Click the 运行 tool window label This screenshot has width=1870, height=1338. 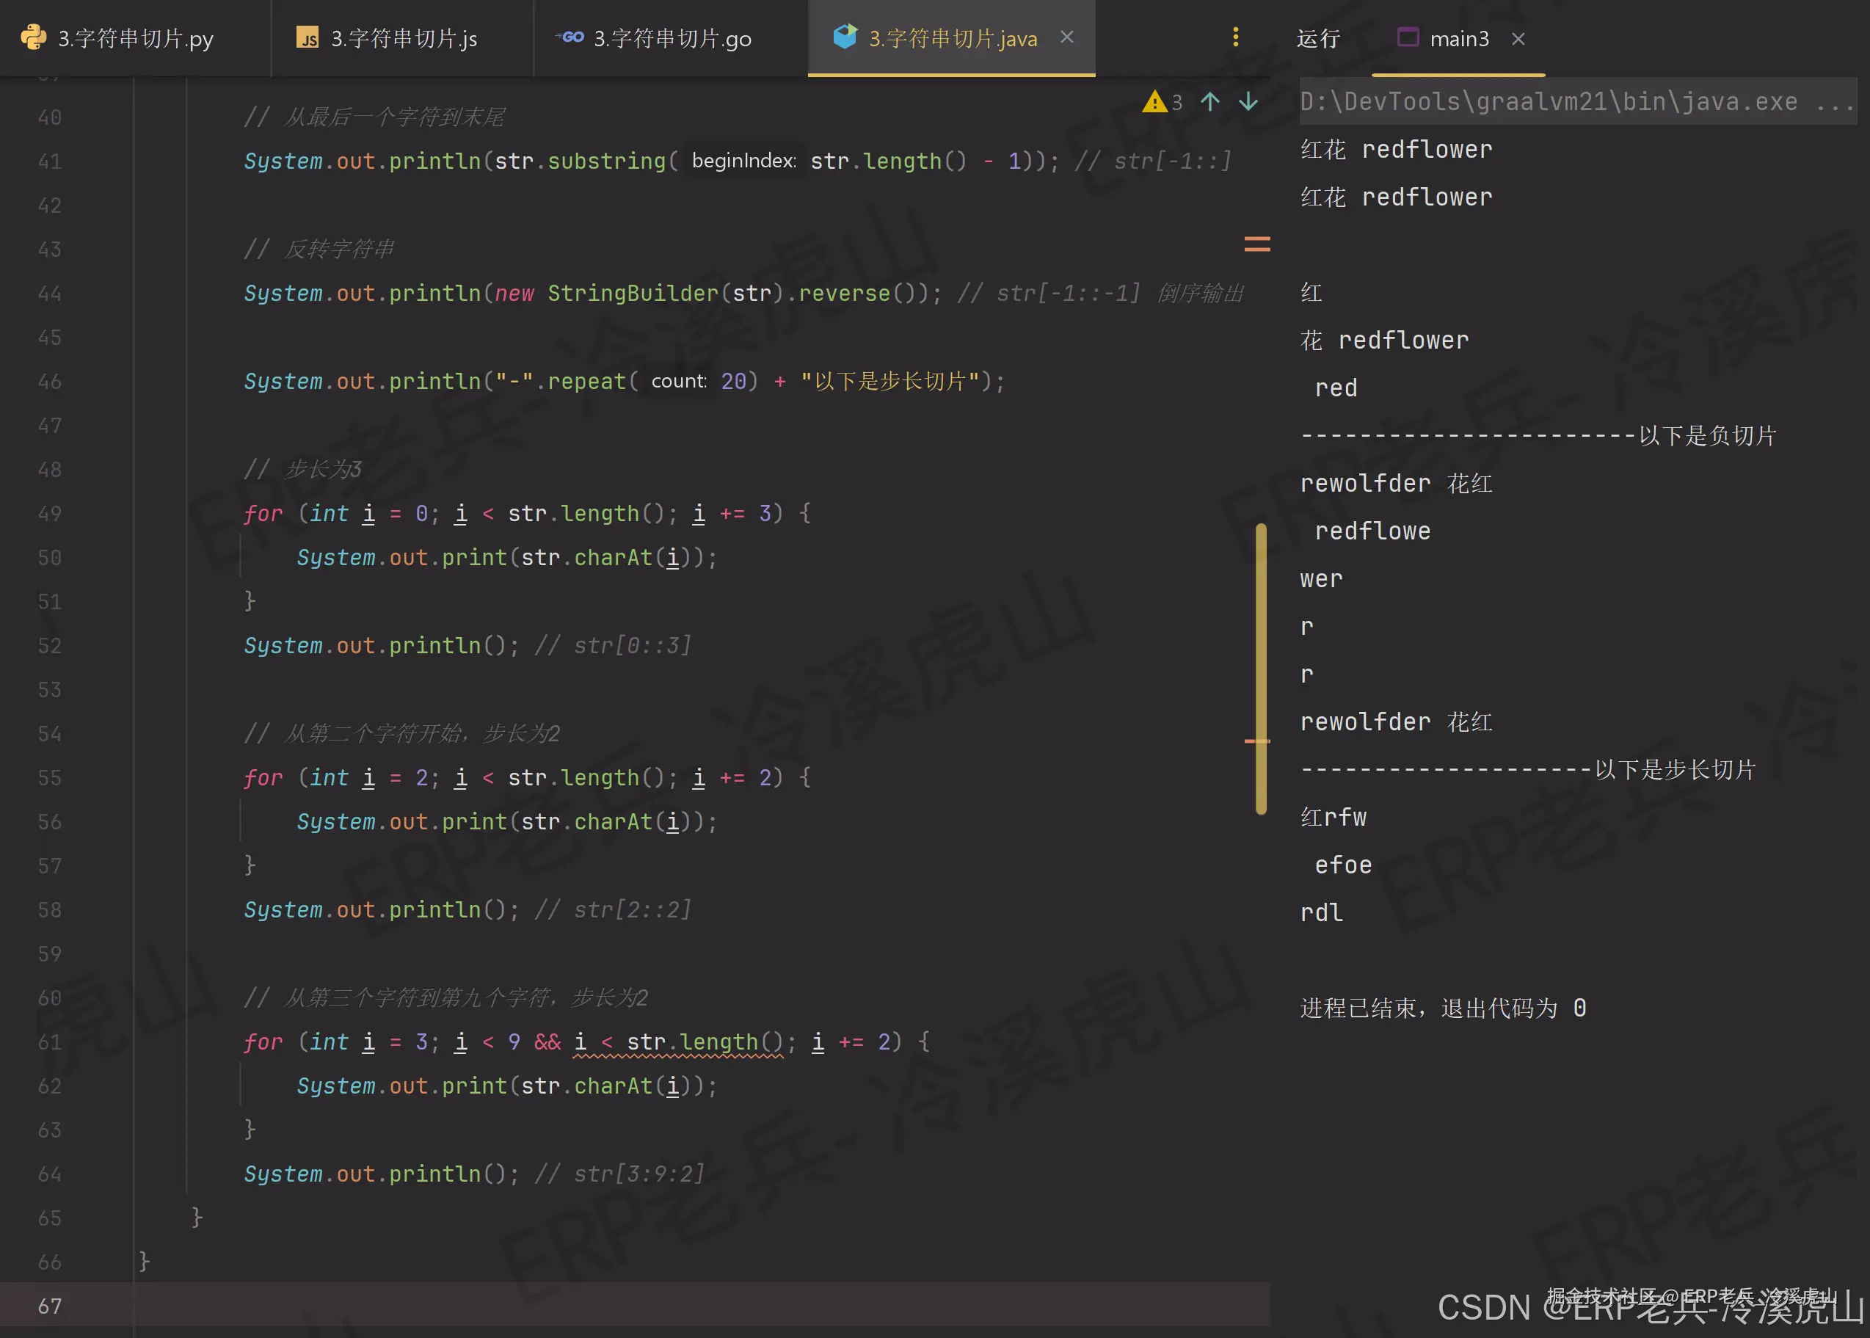1318,39
